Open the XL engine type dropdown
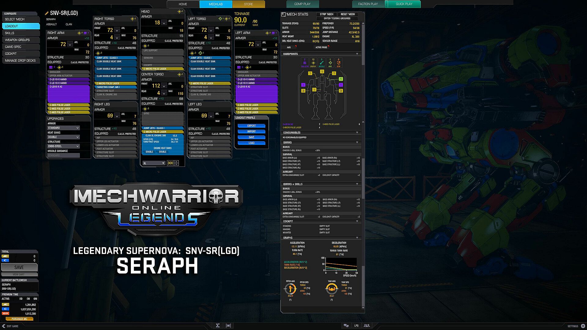The height and width of the screenshot is (330, 587). pos(154,163)
